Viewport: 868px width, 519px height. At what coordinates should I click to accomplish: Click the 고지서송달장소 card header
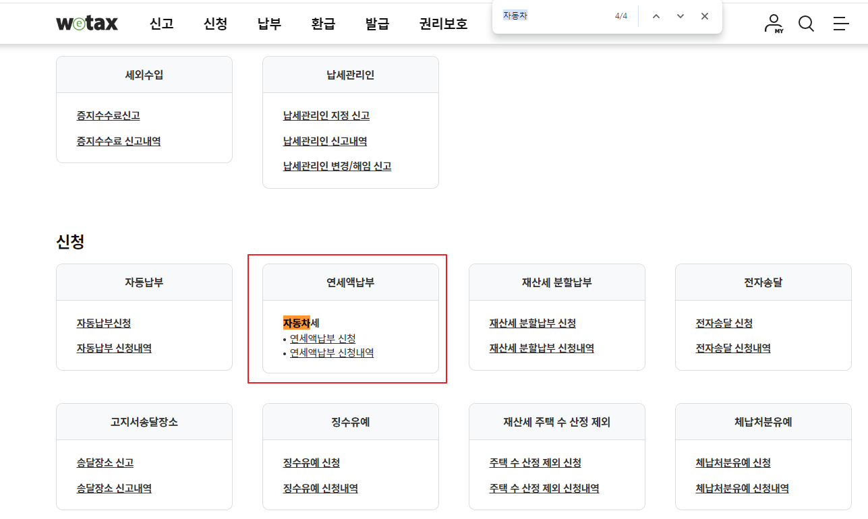point(144,422)
